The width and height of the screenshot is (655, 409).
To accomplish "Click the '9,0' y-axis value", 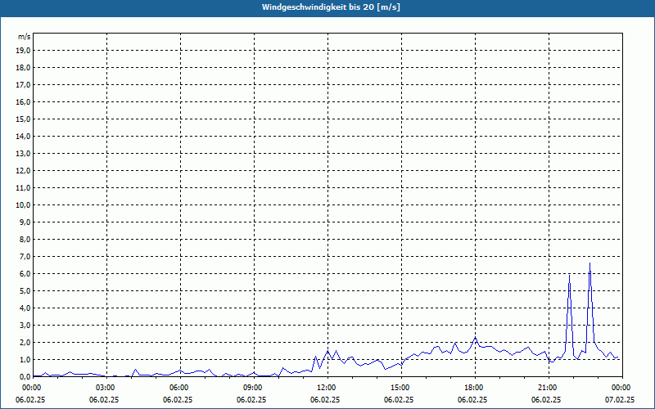I will pos(25,222).
